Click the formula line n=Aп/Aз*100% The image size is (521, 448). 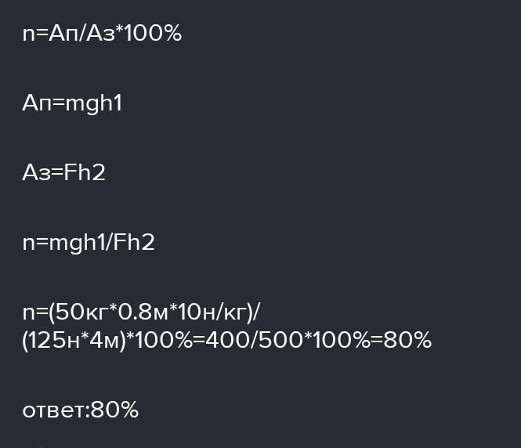tap(102, 33)
